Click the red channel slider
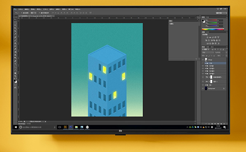246x152 pixels. coord(212,20)
